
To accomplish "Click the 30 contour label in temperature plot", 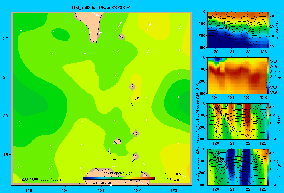I will tap(217, 15).
